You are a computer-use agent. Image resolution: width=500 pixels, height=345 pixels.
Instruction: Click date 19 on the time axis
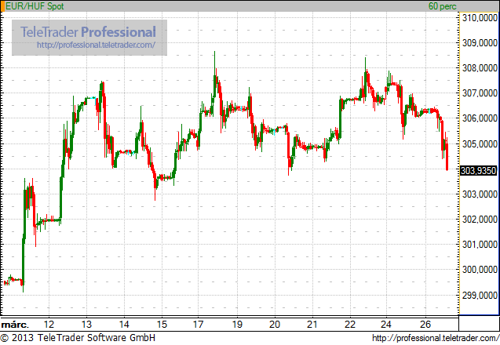click(x=237, y=325)
